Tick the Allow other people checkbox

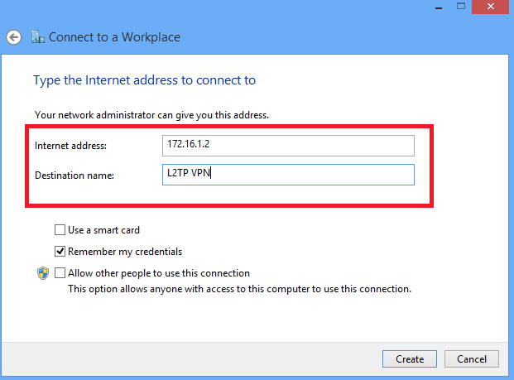tap(60, 272)
